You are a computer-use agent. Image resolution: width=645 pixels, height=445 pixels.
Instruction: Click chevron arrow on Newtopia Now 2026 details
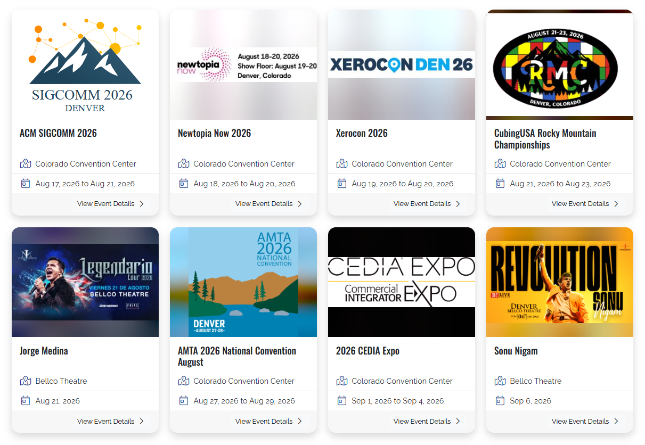(300, 204)
